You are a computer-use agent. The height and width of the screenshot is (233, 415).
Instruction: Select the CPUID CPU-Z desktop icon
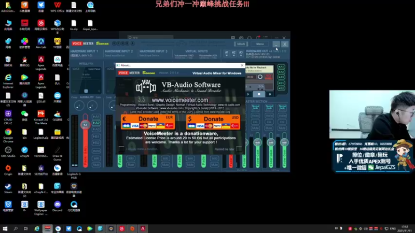(x=8, y=117)
